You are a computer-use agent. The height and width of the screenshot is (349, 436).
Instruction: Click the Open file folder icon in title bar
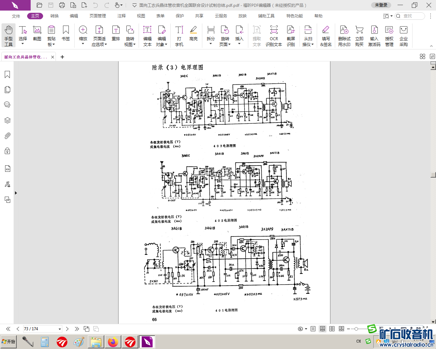pyautogui.click(x=40, y=5)
